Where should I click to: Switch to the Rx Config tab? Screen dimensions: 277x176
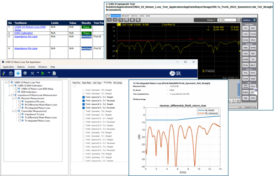118,83
